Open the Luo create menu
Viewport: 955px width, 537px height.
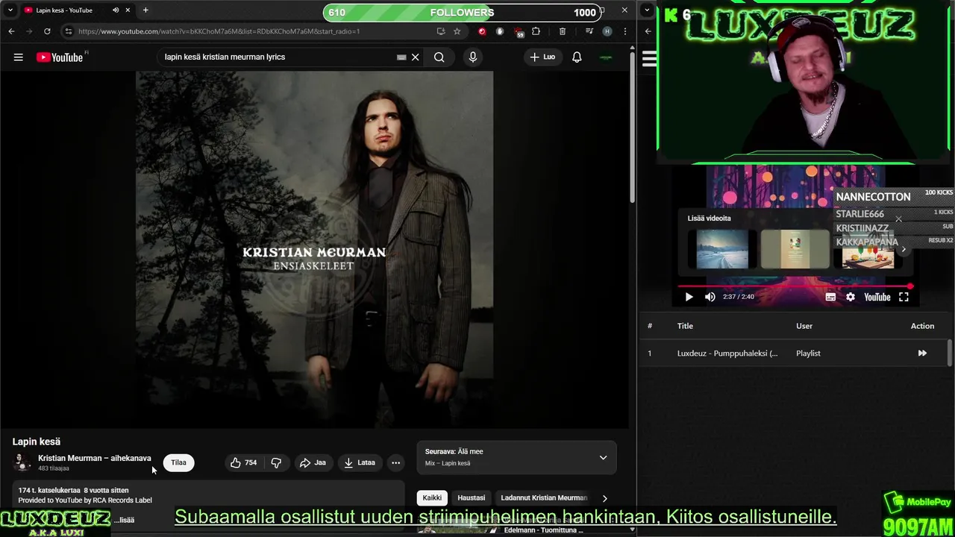click(x=542, y=57)
